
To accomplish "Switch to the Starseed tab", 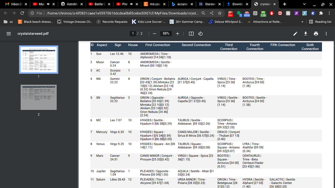I will click(210, 4).
